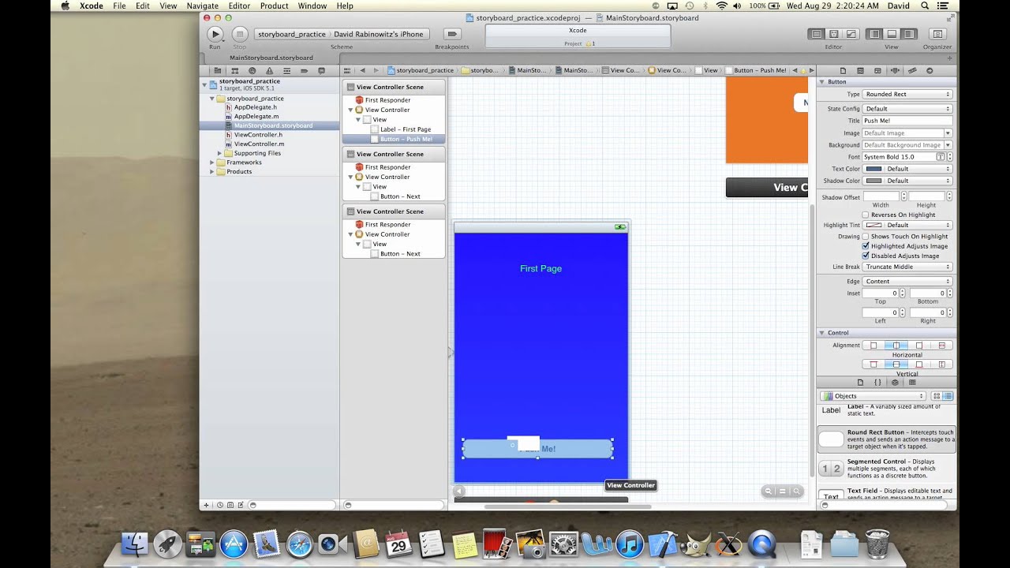This screenshot has height=568, width=1010.
Task: Open the Editor menu
Action: pos(239,6)
